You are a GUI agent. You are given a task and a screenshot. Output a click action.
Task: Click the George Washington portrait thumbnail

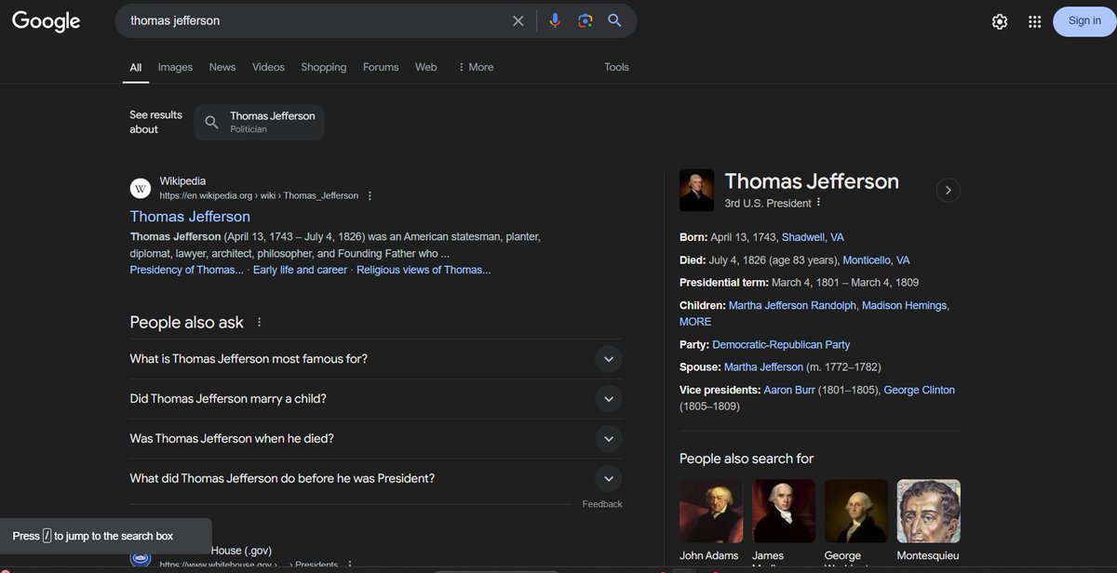(x=856, y=511)
